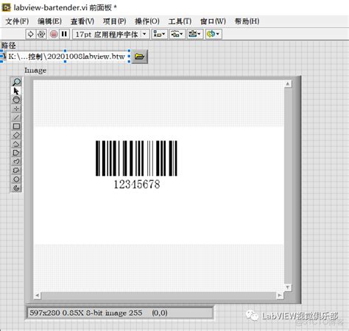
Task: Open the 17pt application font dropdown
Action: tap(110, 34)
